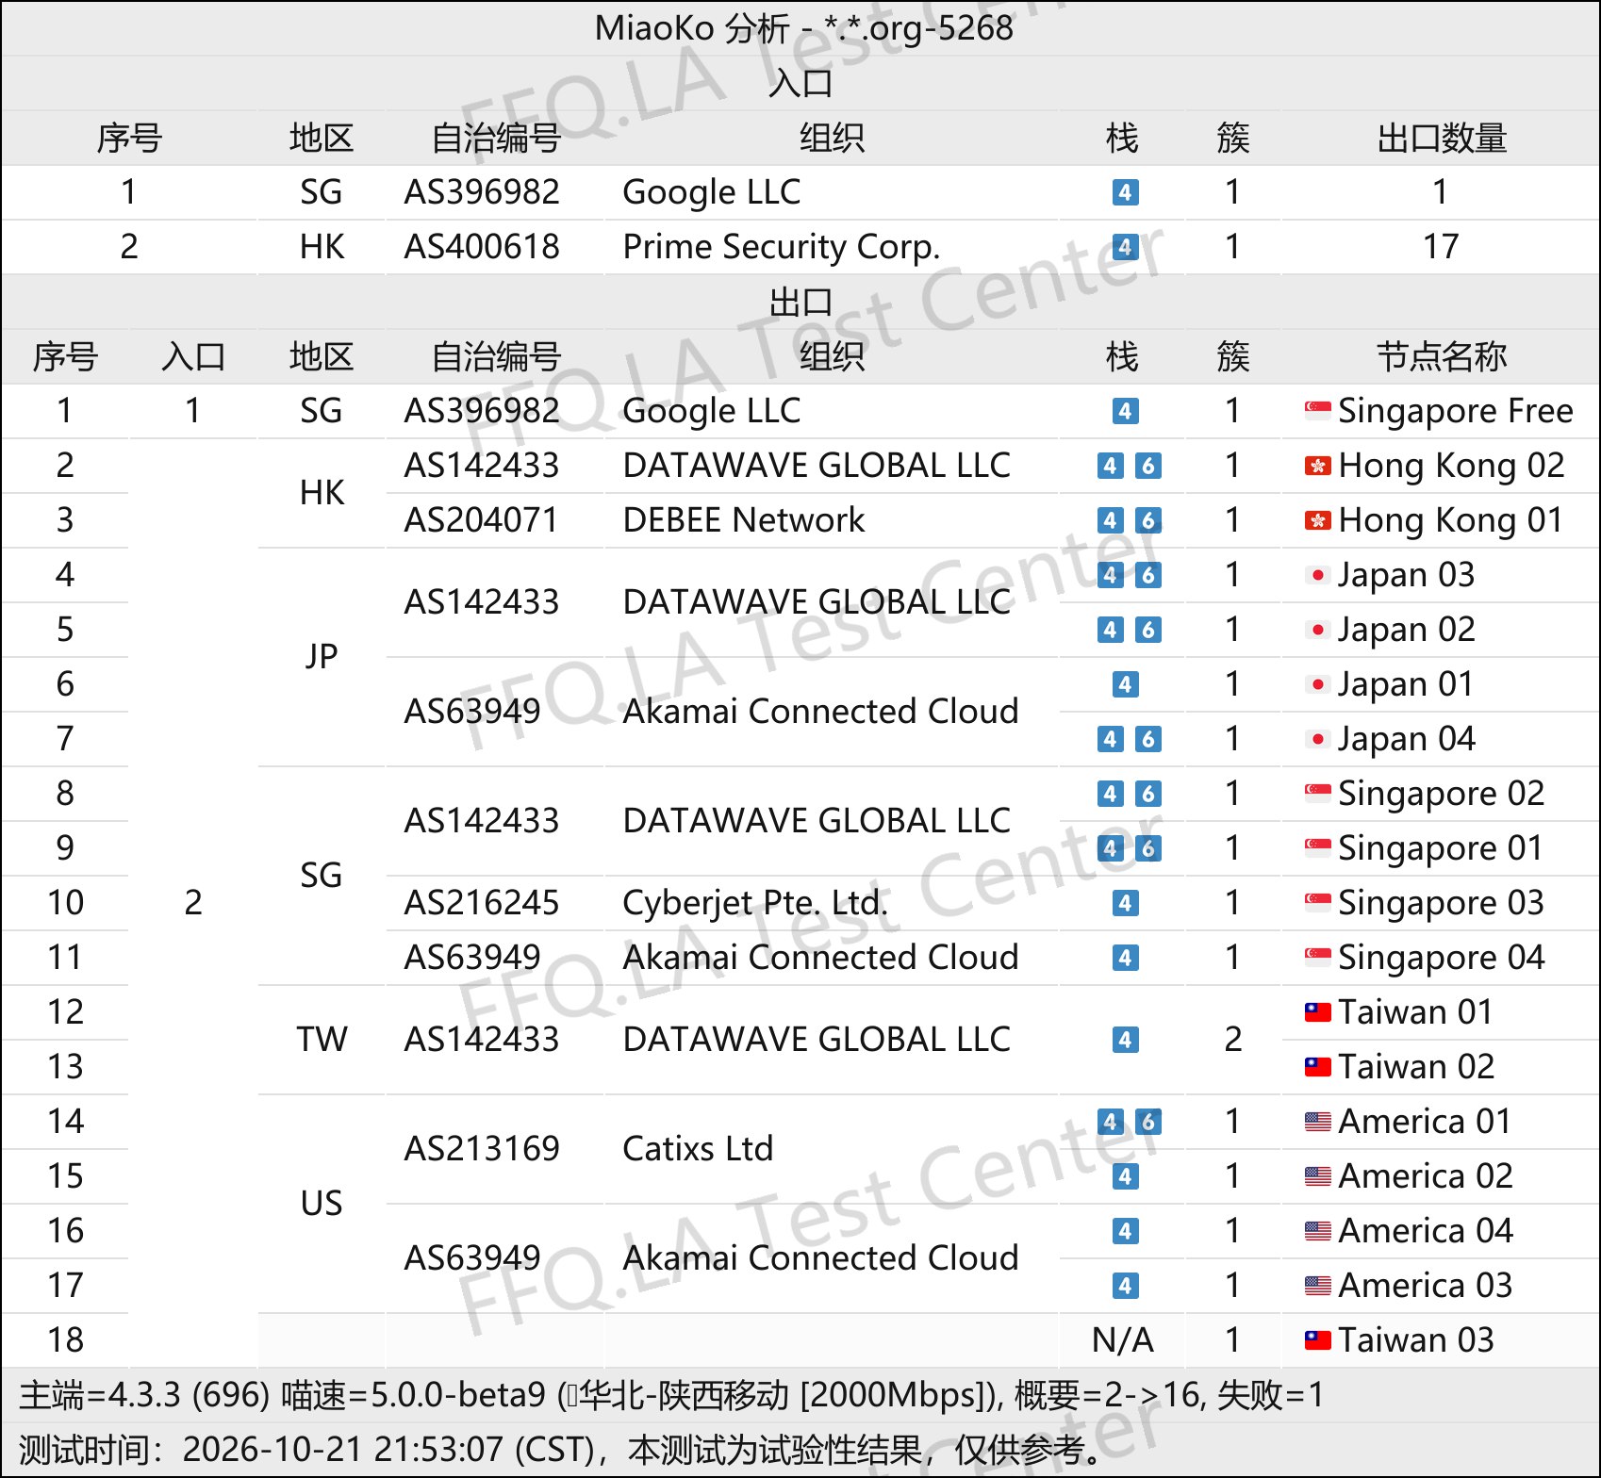Click the node name Japan 03
This screenshot has width=1601, height=1478.
1406,575
